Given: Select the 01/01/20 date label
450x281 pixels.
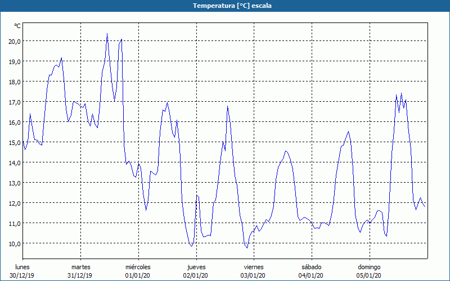Looking at the screenshot, I should (x=137, y=275).
